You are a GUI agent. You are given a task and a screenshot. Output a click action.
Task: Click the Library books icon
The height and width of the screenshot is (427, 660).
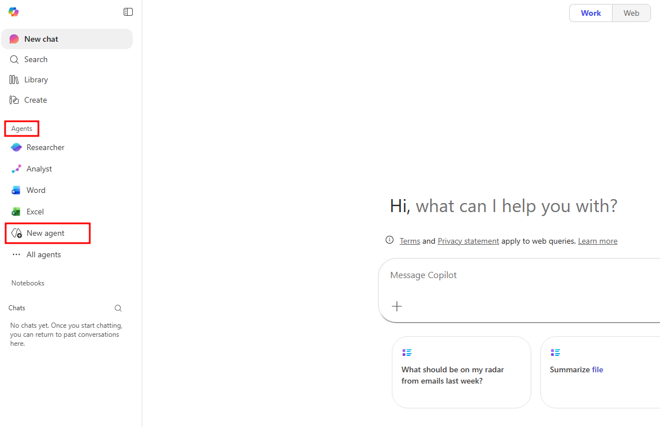[14, 80]
